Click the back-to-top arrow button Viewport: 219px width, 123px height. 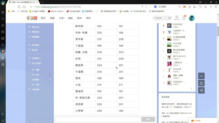pos(201,76)
